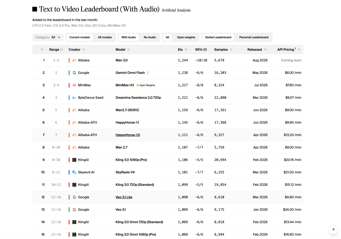The height and width of the screenshot is (239, 341).
Task: Show the Global Leaderboard tab
Action: pyautogui.click(x=218, y=37)
